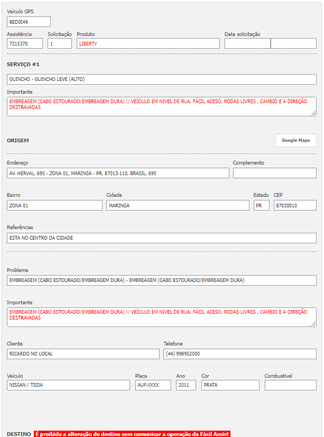Select the CEP field
Viewport: 324px width, 437px height.
(x=295, y=205)
